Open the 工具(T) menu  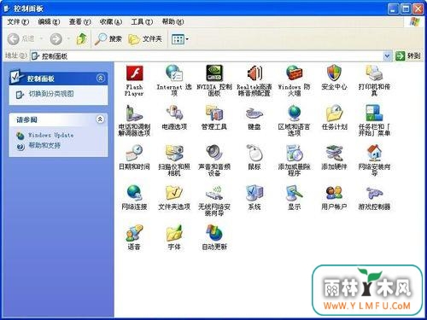tap(142, 21)
